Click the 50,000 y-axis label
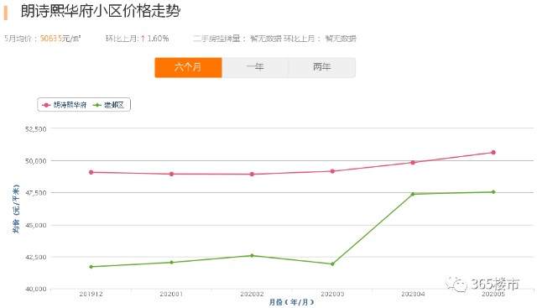 point(35,161)
